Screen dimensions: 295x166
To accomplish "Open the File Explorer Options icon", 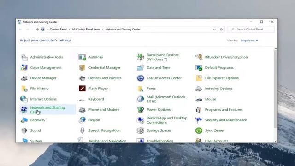I will pos(199,78).
